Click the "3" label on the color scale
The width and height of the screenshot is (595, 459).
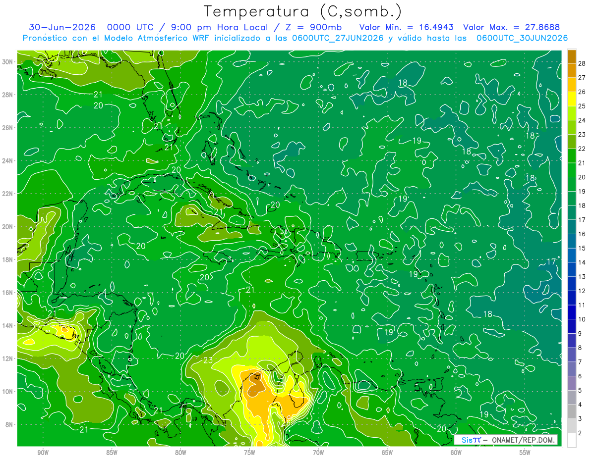coord(580,419)
